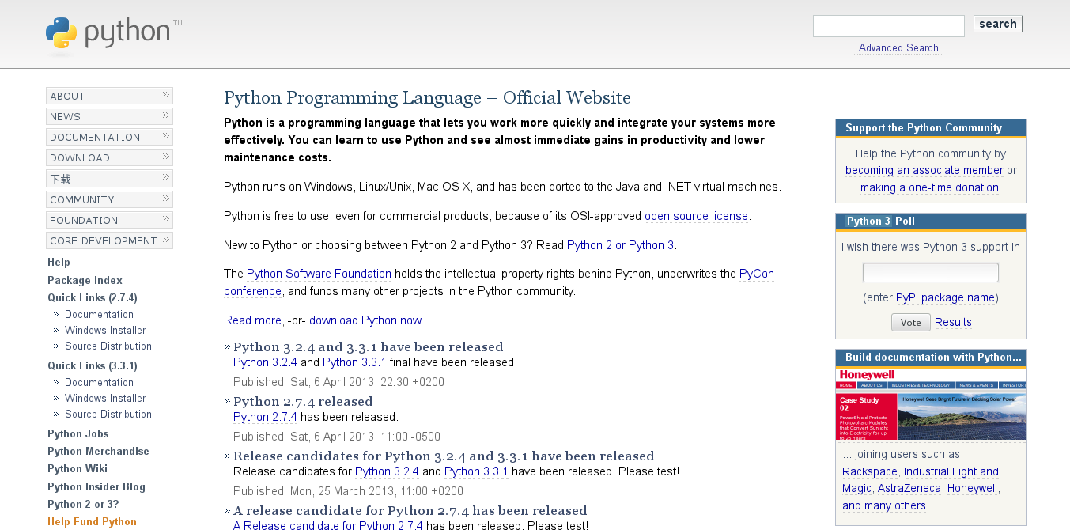Expand the 下载 menu chevron

tap(166, 177)
